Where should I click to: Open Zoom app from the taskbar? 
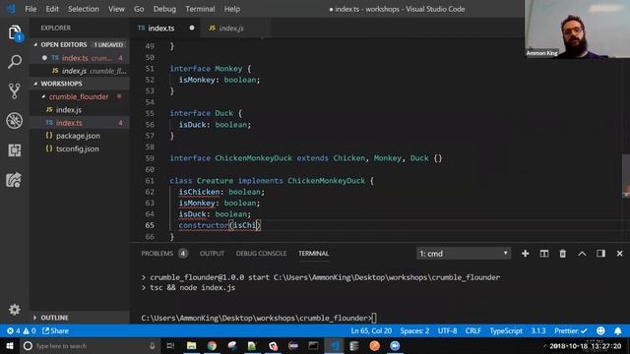point(395,345)
